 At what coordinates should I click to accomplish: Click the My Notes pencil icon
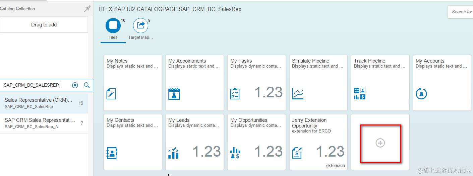click(111, 94)
